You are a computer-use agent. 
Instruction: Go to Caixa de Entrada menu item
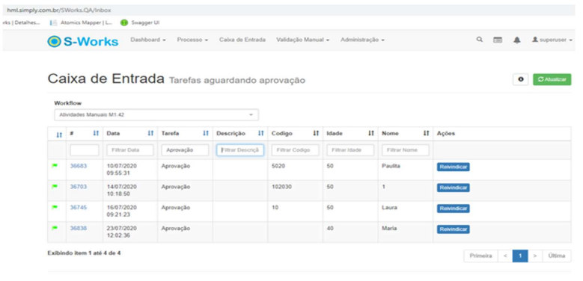(x=242, y=40)
